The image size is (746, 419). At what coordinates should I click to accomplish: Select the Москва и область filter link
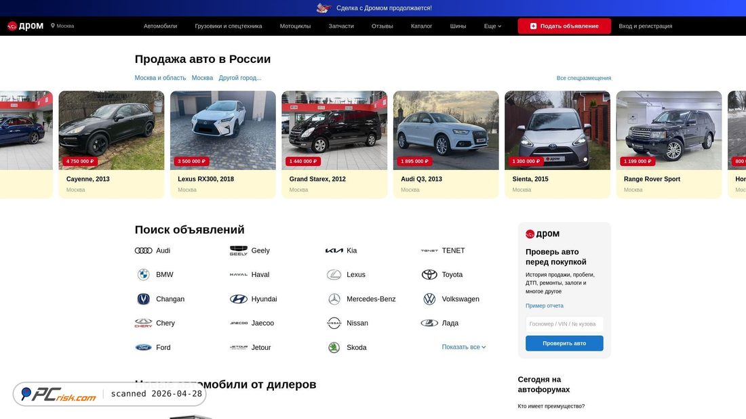pos(160,78)
